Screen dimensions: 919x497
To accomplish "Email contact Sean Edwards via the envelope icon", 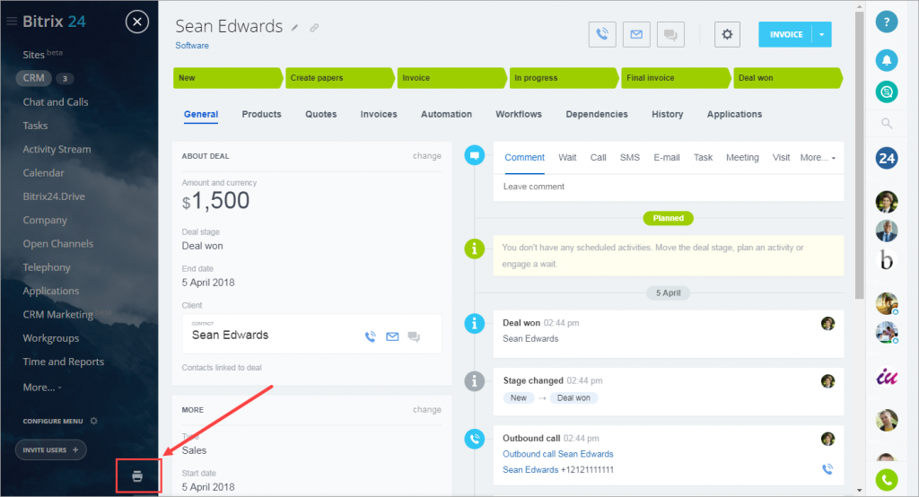I will coord(392,336).
